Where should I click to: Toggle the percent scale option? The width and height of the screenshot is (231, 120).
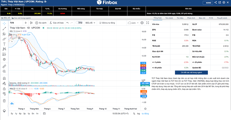pyautogui.click(x=134, y=114)
